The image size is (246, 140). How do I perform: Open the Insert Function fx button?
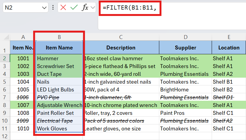(85, 7)
